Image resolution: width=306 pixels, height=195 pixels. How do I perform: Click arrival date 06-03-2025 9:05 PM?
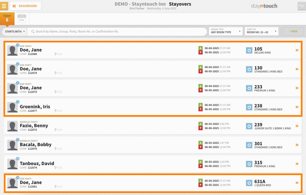coord(217,124)
